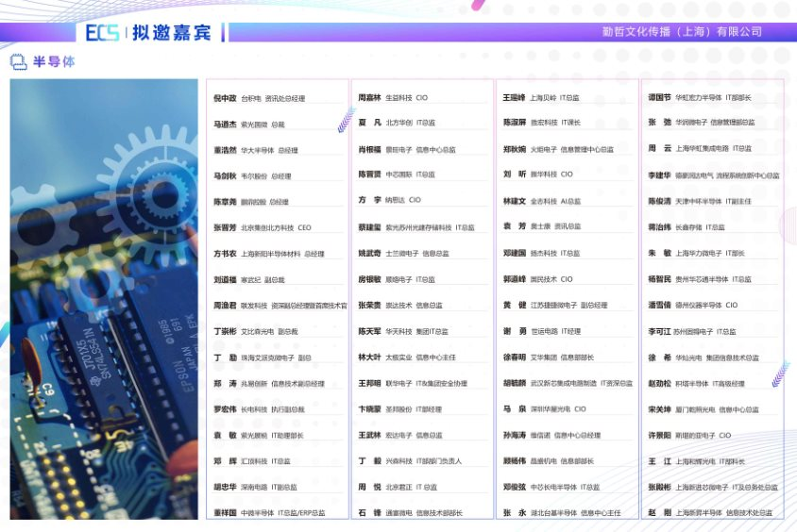
Task: Select the 肖根福 信息中心总监 row
Action: pyautogui.click(x=407, y=150)
